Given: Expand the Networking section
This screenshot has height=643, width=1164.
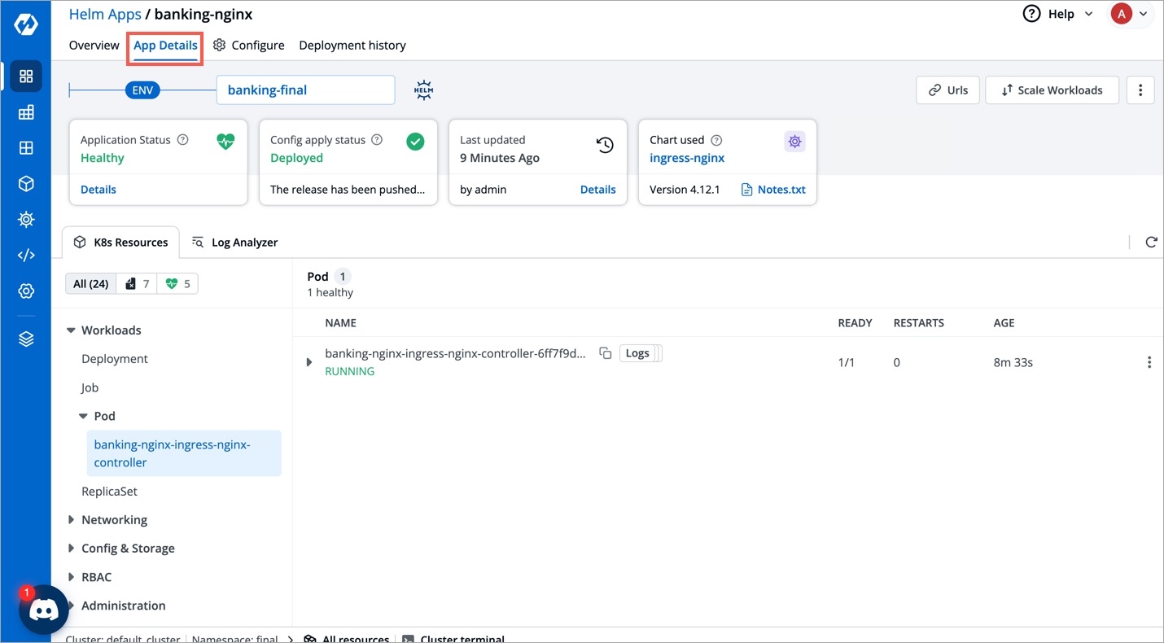Looking at the screenshot, I should pos(72,520).
